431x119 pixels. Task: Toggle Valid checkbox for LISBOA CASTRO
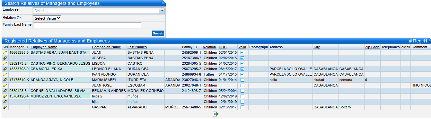[242, 63]
